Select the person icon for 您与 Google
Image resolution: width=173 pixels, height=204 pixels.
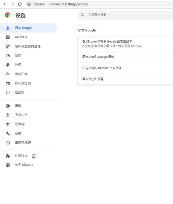pyautogui.click(x=8, y=28)
